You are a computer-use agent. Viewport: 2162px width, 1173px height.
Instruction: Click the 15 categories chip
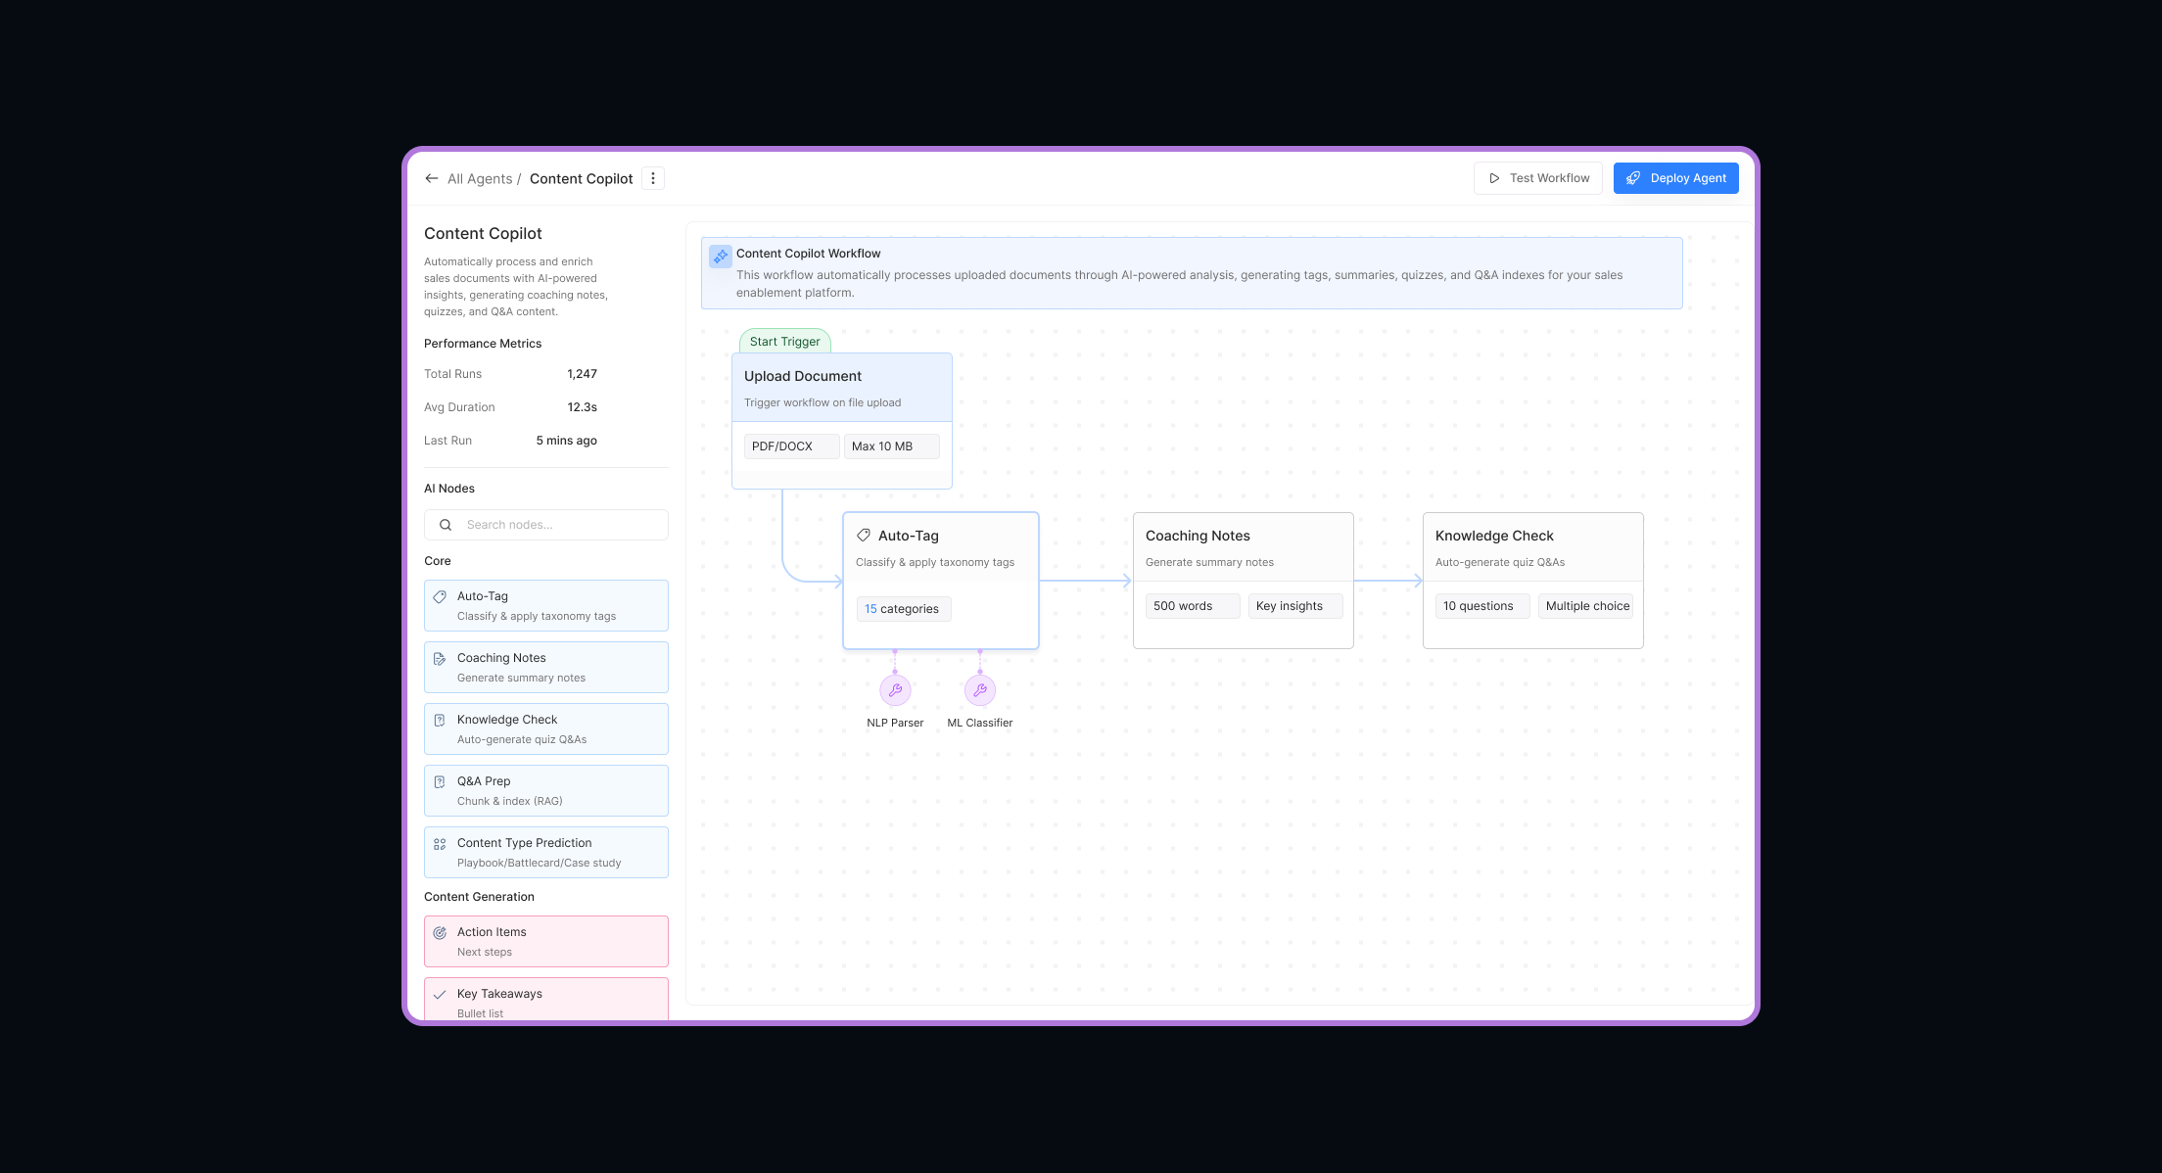click(x=904, y=609)
